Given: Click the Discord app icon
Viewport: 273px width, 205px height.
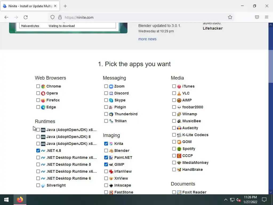Looking at the screenshot, I should (x=111, y=93).
